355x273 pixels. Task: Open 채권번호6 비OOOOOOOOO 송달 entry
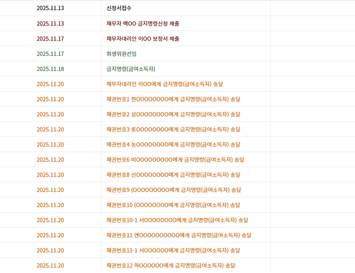coord(175,160)
